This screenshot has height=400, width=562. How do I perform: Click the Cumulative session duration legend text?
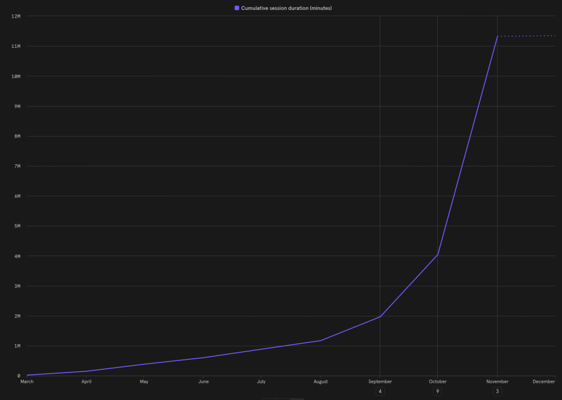(288, 8)
